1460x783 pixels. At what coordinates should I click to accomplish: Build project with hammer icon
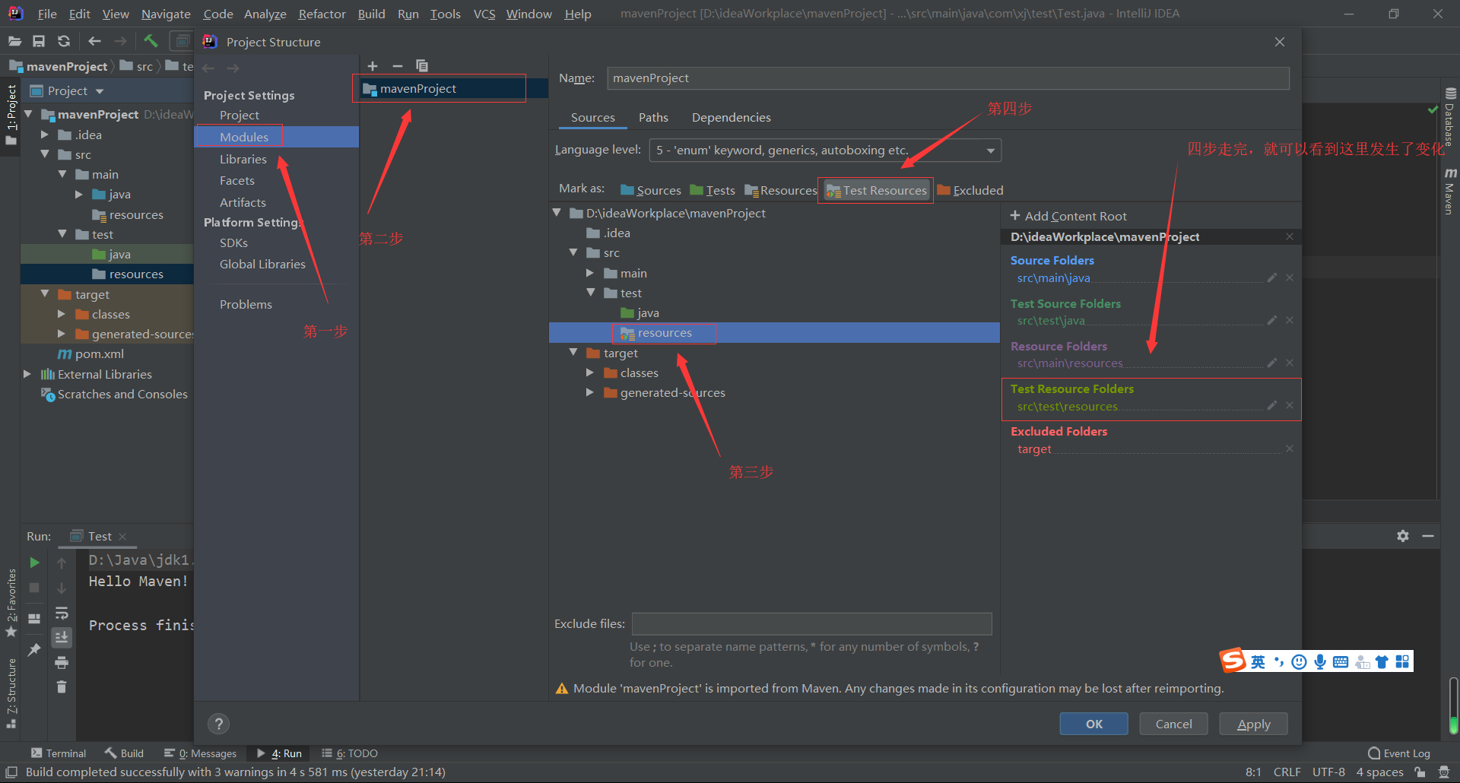[151, 41]
